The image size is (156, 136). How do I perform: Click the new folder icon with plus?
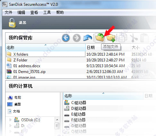(111, 38)
